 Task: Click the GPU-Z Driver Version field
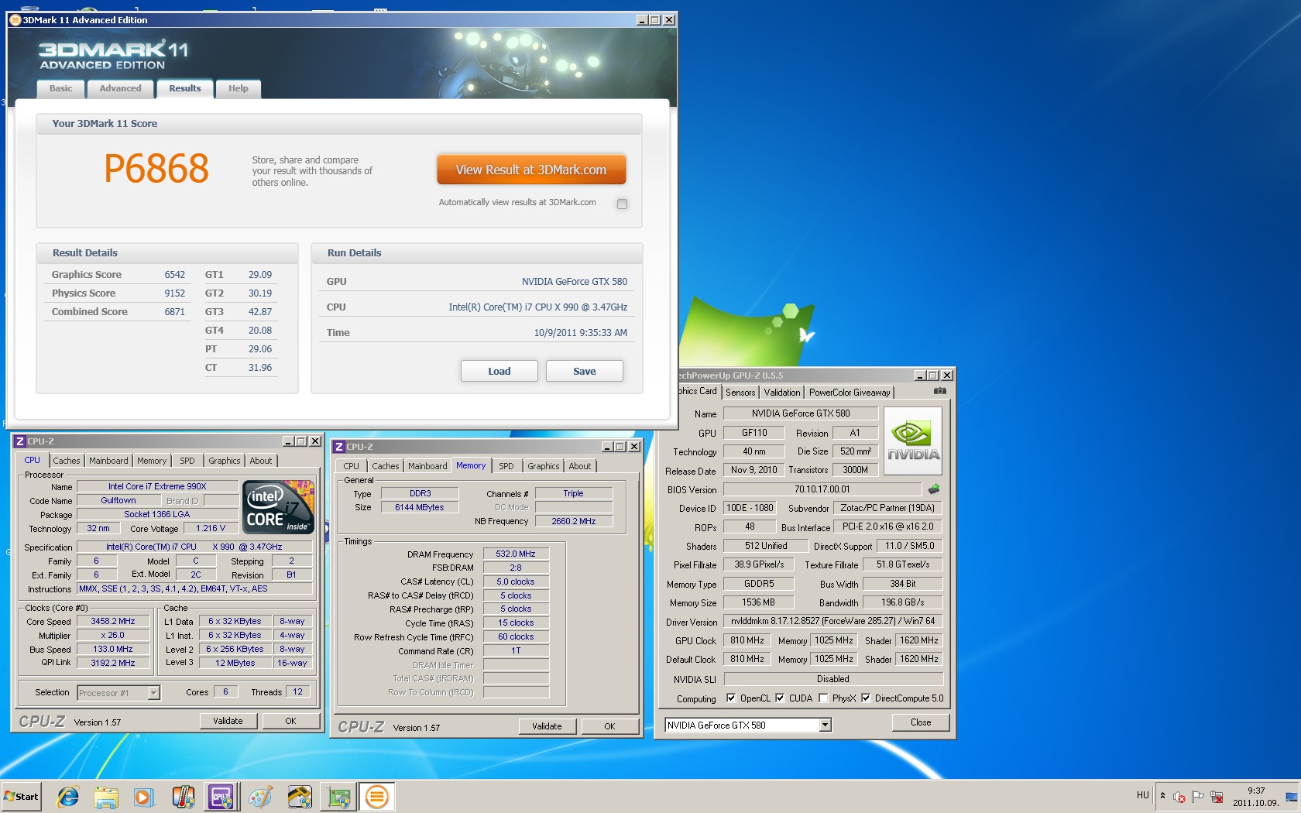pos(833,621)
